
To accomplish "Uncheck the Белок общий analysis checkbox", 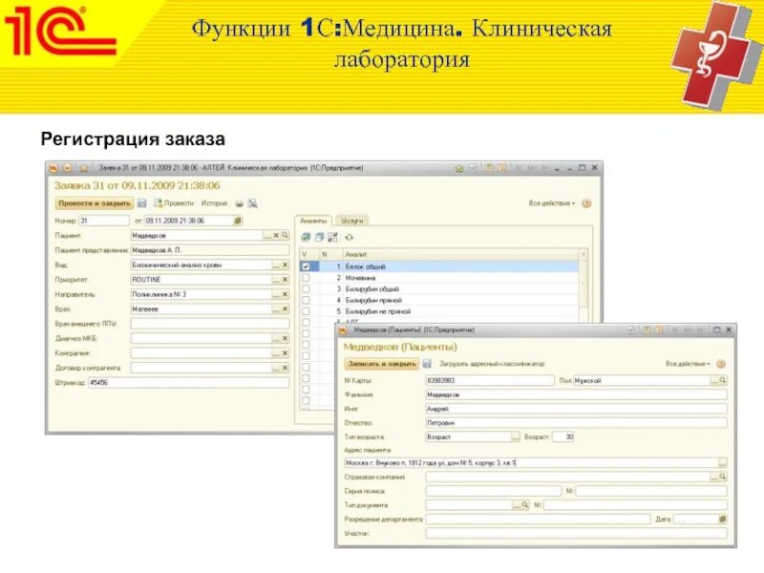I will tap(306, 266).
